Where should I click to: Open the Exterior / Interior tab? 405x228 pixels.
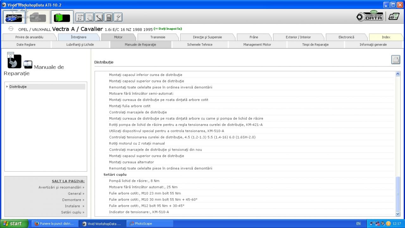tap(298, 37)
